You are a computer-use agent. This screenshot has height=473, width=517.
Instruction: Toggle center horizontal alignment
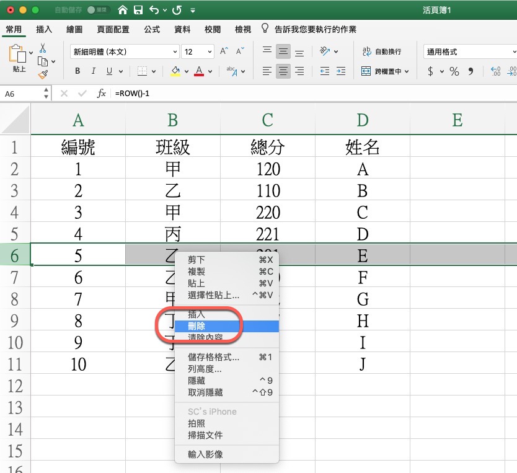283,71
